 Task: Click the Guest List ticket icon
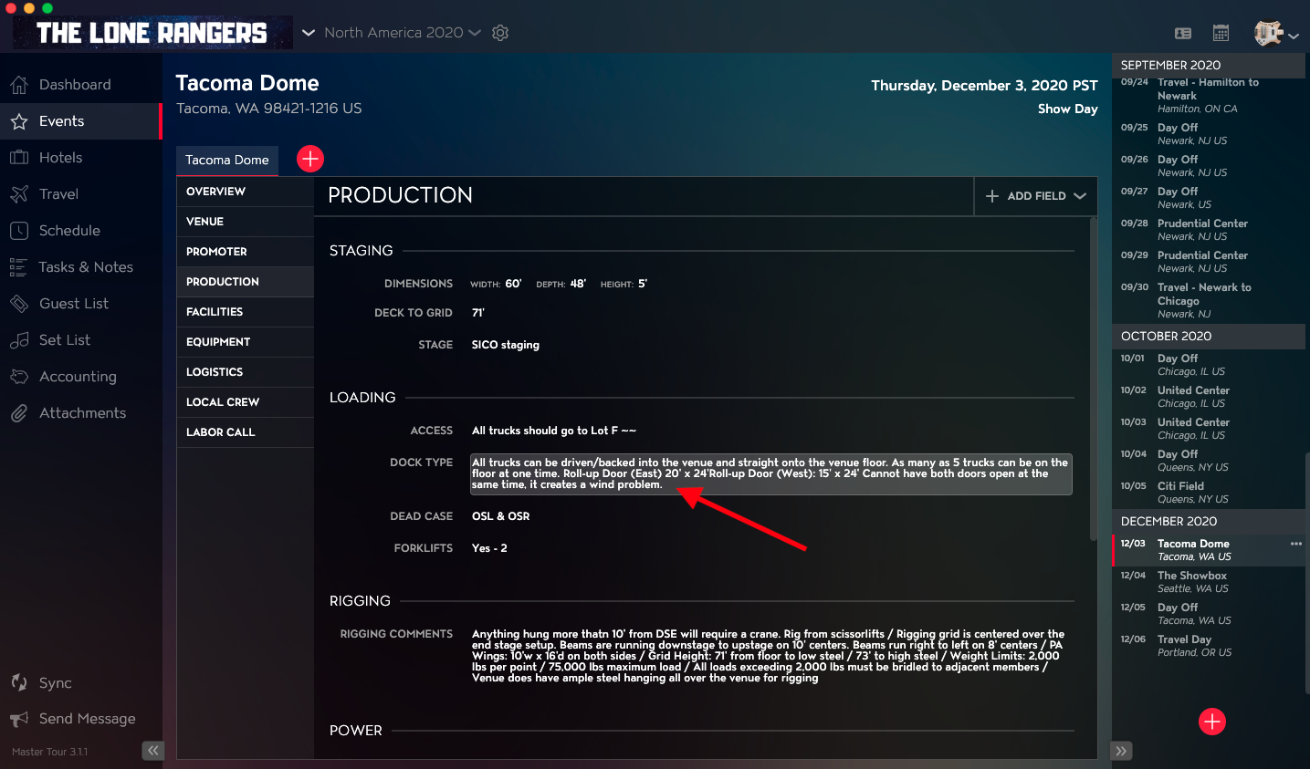click(x=19, y=304)
